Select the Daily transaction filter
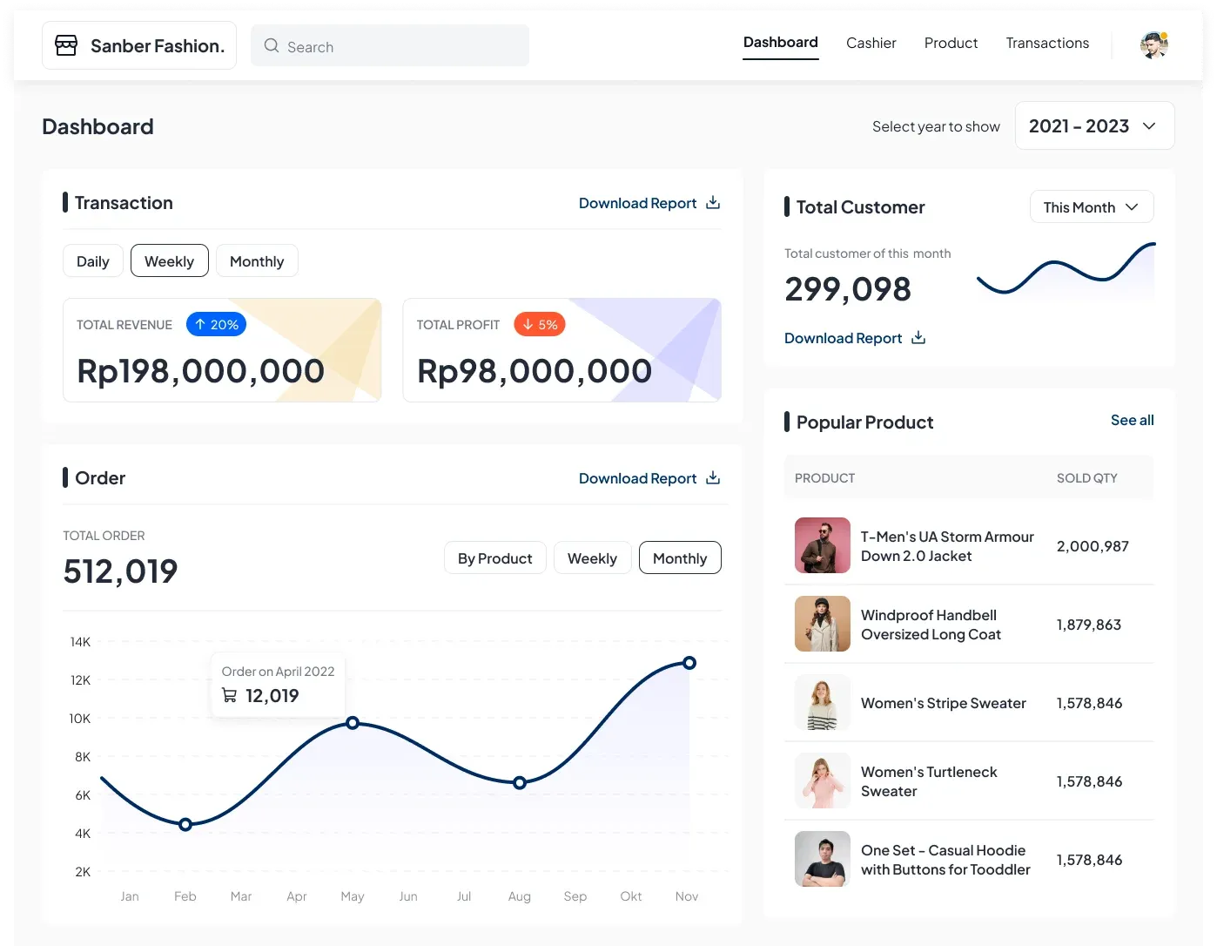 coord(93,261)
